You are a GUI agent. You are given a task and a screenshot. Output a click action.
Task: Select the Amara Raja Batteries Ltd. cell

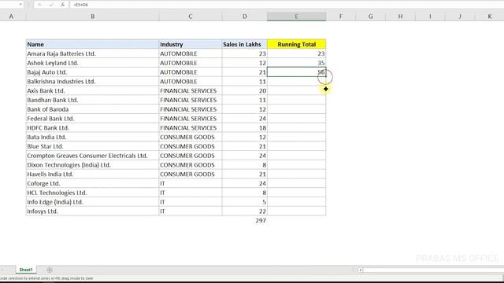point(92,53)
